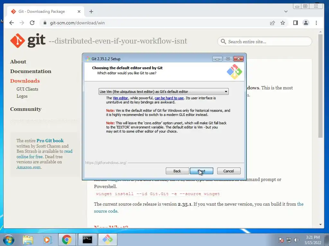329x246 pixels.
Task: Share this page using the share icon
Action: click(x=272, y=23)
